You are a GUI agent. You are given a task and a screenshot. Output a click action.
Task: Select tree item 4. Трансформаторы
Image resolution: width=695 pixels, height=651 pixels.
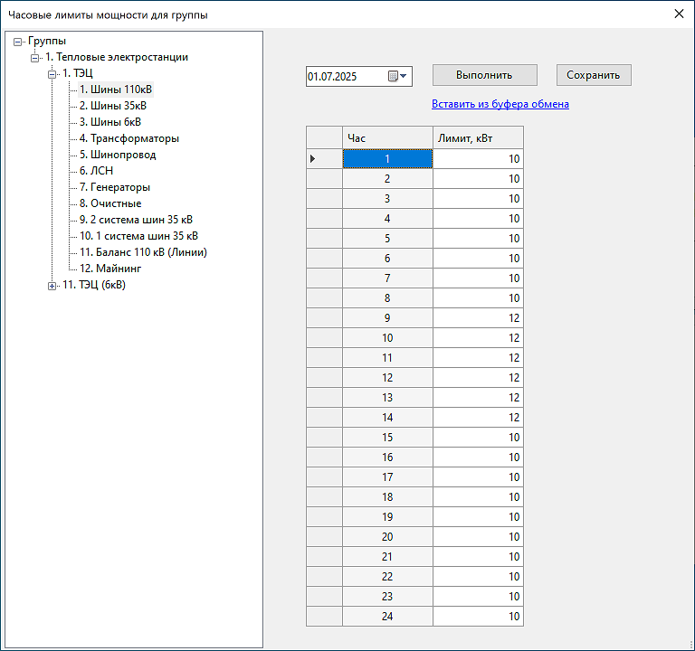click(129, 138)
